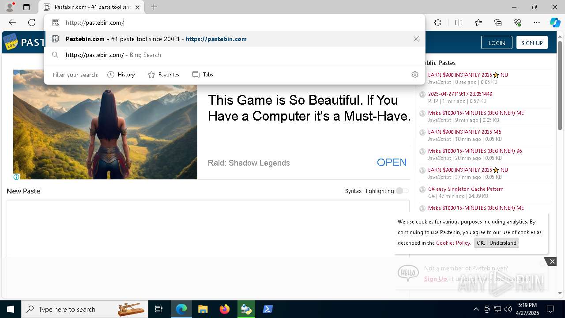The height and width of the screenshot is (318, 565).
Task: Open Settings and more ellipsis
Action: 537,23
